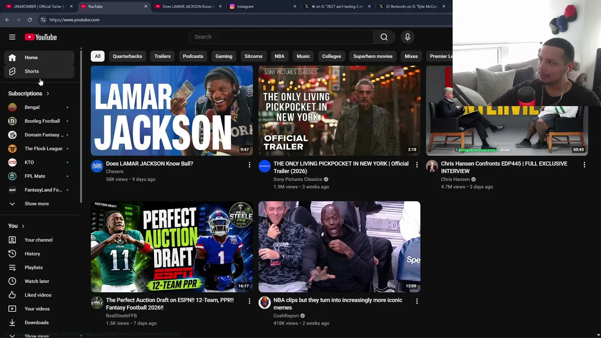Screen dimensions: 601x338
Task: View site information icon in address bar
Action: point(43,20)
